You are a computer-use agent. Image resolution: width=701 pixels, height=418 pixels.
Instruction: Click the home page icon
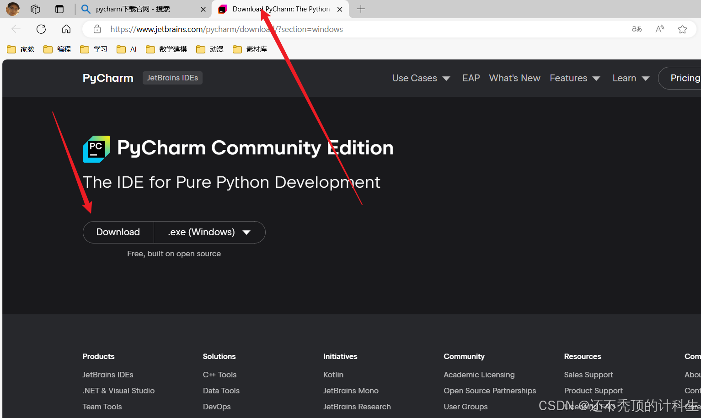coord(66,29)
